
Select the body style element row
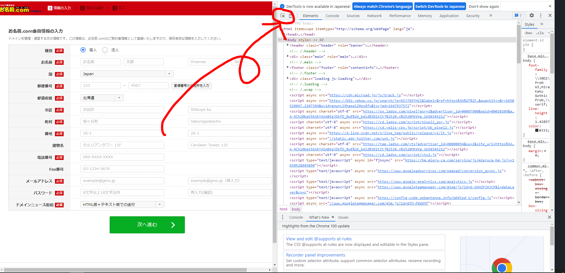pyautogui.click(x=397, y=40)
